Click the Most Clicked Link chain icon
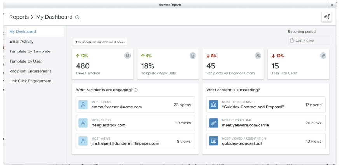 [x=213, y=122]
